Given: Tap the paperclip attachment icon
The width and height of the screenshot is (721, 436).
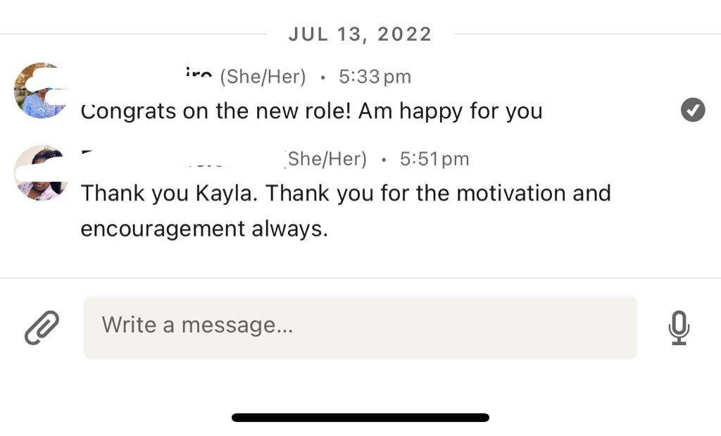Looking at the screenshot, I should pos(42,328).
